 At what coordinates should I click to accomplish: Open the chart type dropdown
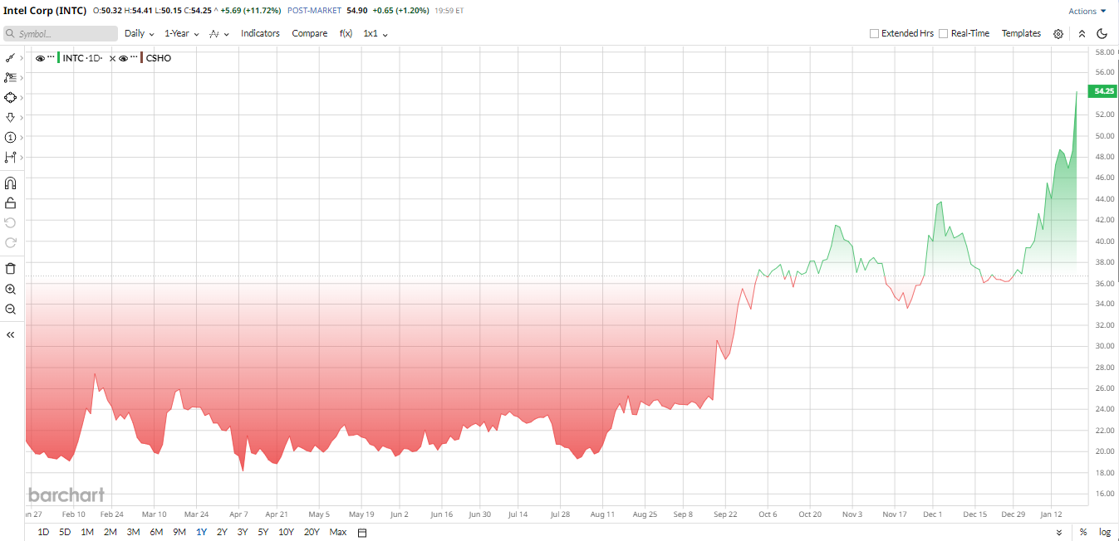tap(218, 34)
